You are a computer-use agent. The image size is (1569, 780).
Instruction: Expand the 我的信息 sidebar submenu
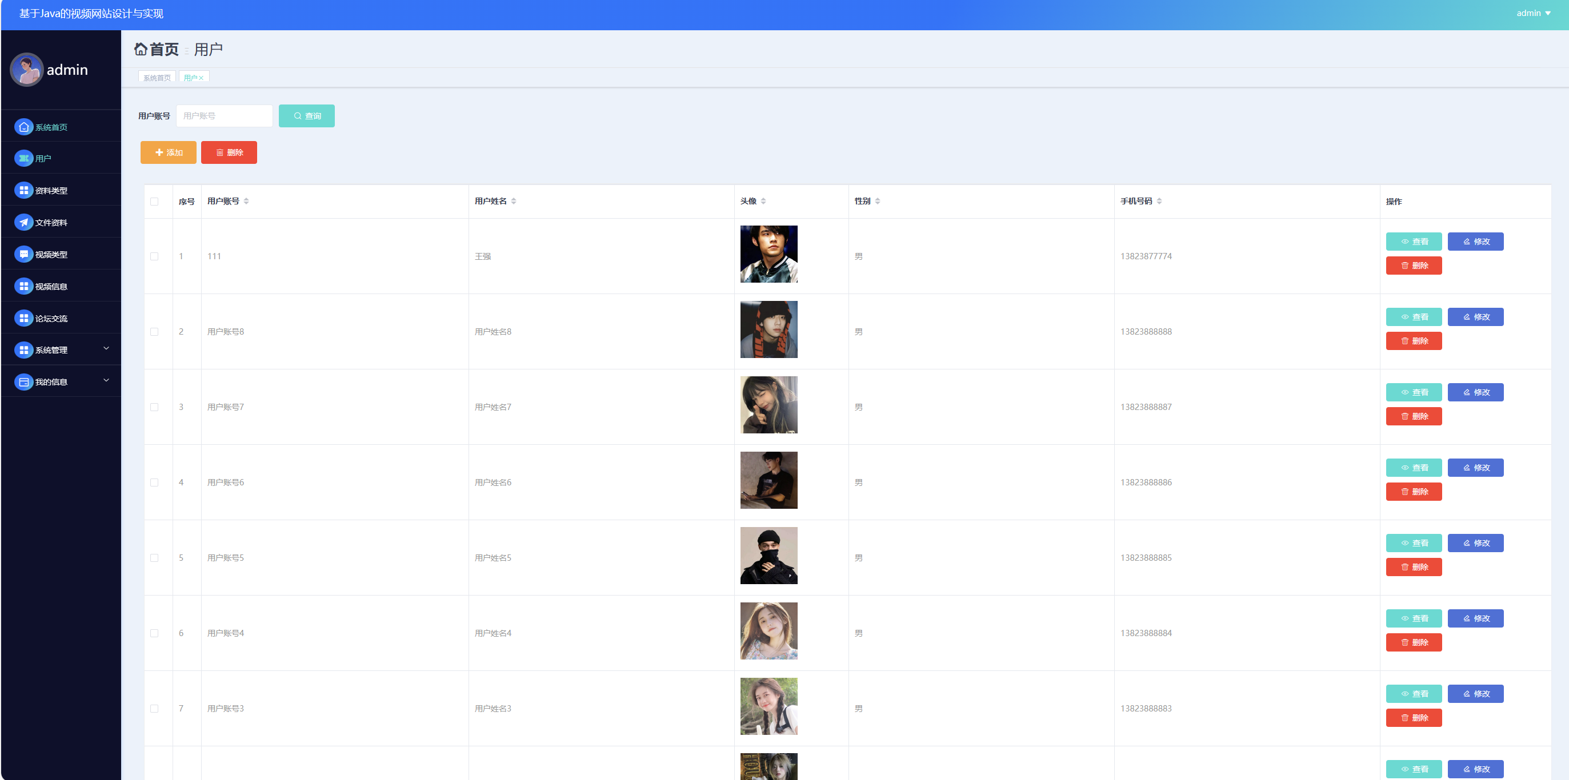[106, 380]
